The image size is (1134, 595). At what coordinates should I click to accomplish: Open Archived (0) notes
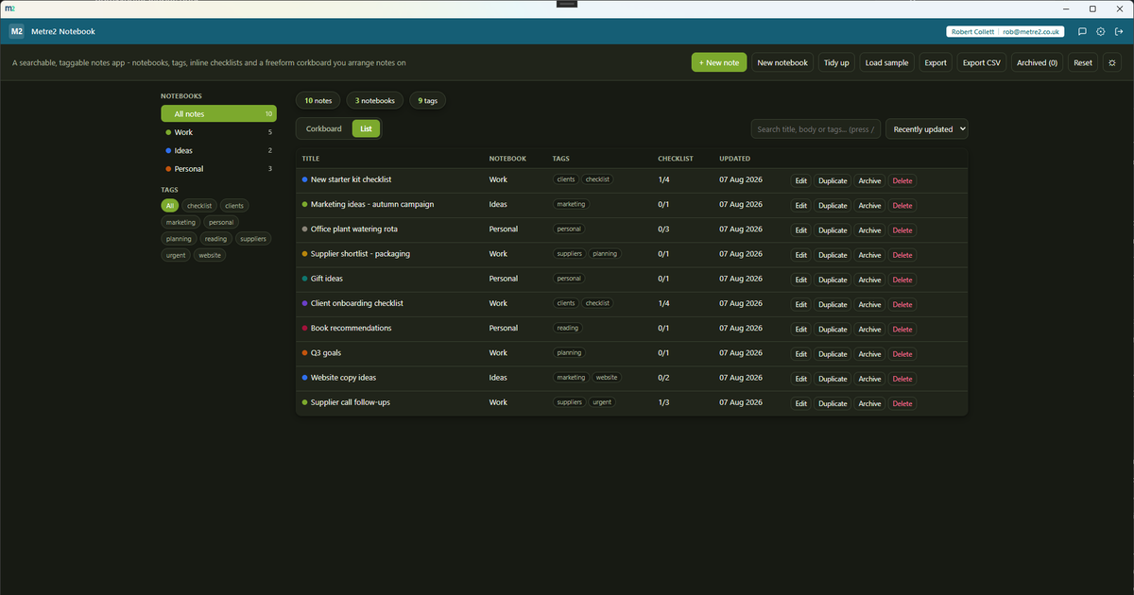click(x=1037, y=62)
